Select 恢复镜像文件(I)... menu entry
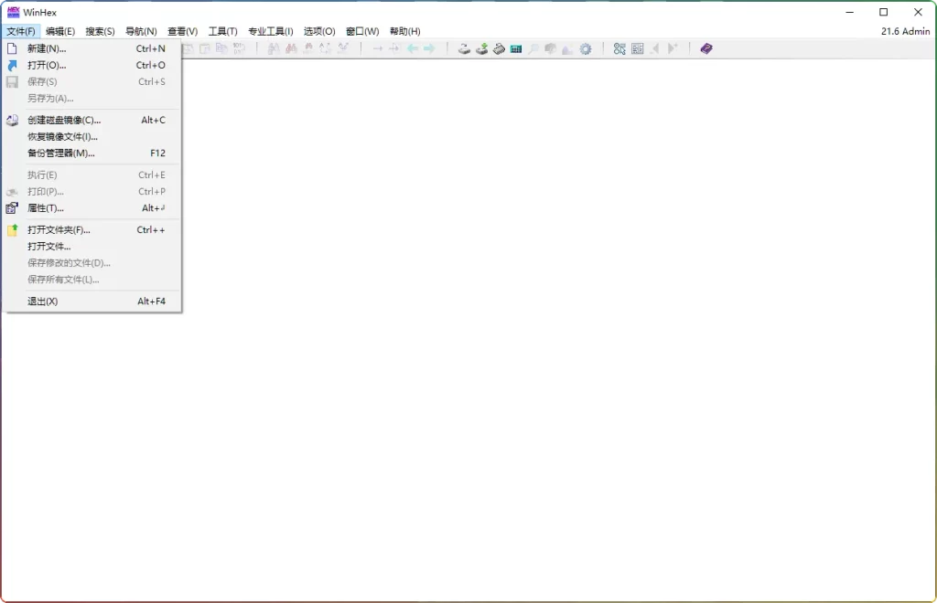 pyautogui.click(x=62, y=137)
